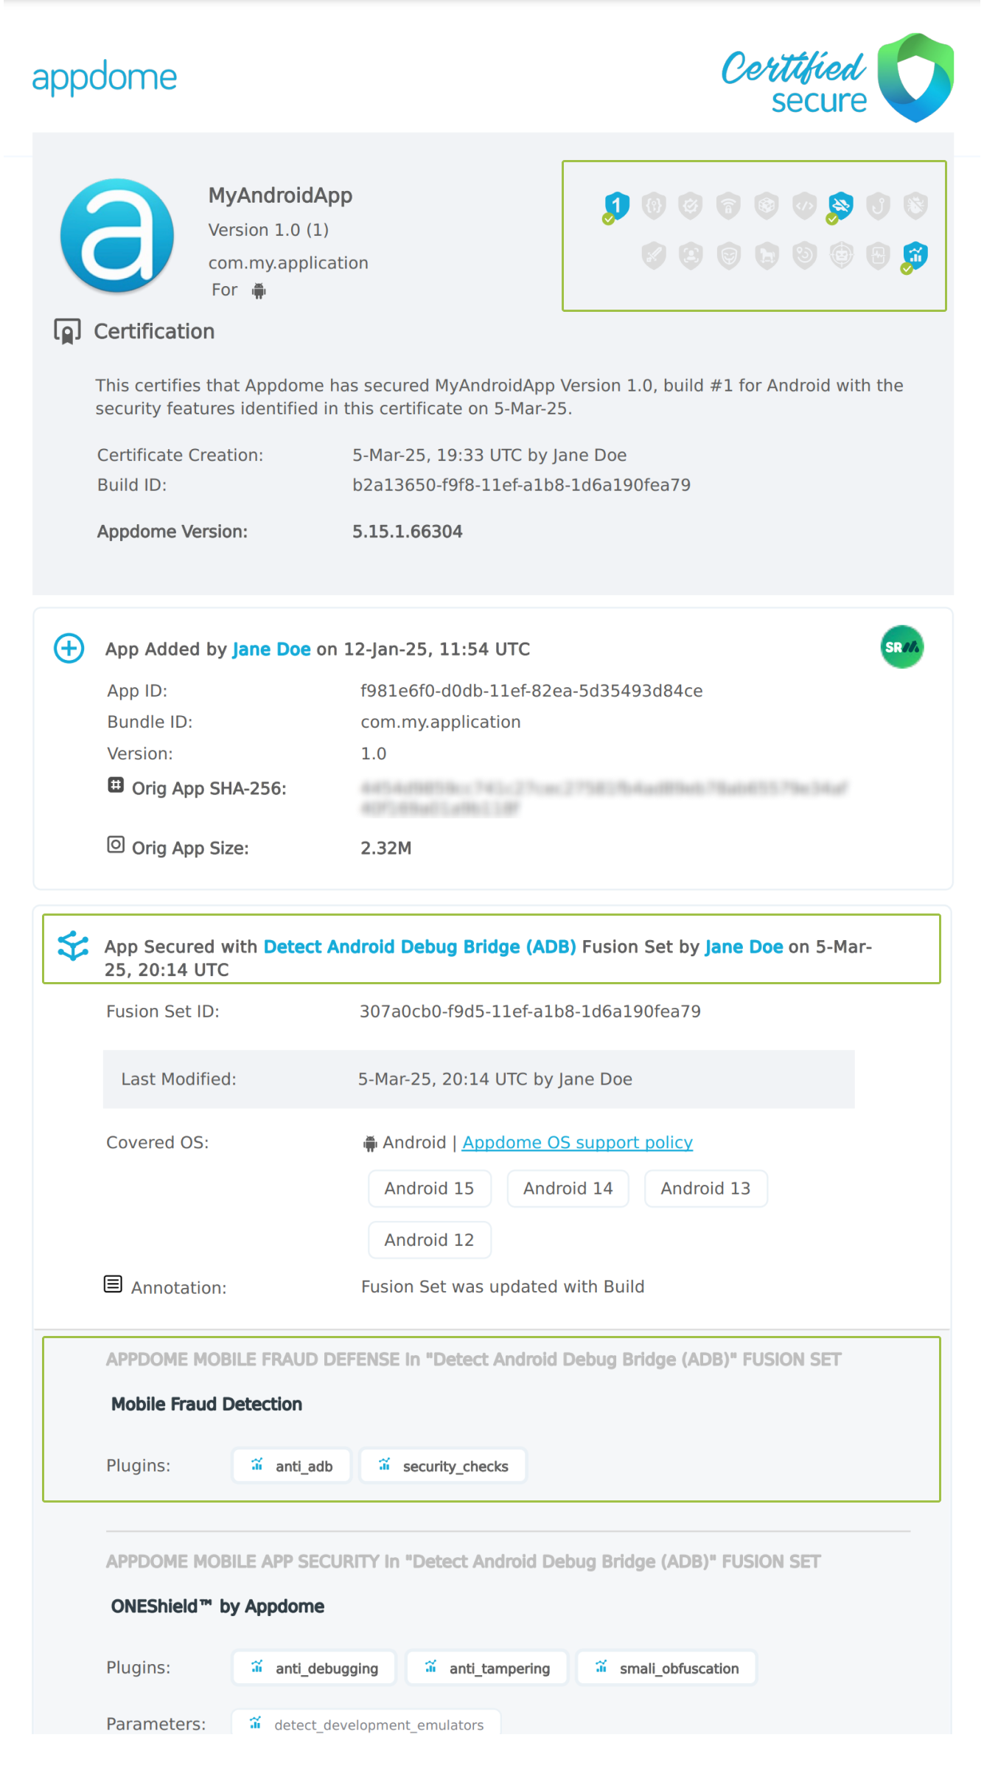Click the anti_adb plugin tag

click(292, 1466)
